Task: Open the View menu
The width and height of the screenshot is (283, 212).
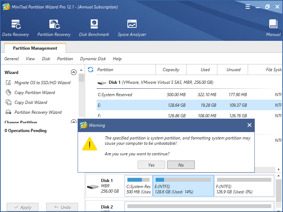Action: coord(30,59)
